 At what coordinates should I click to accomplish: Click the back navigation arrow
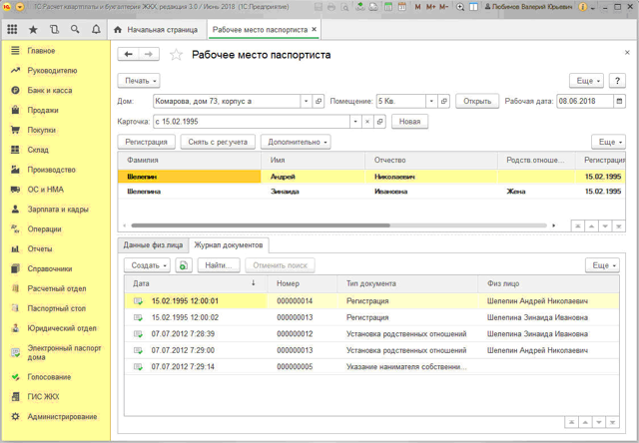128,55
